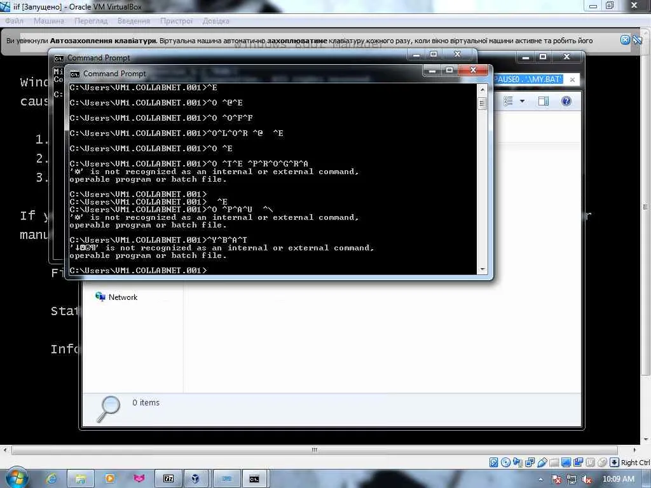Open the Start menu orb
This screenshot has width=651, height=488.
(16, 478)
